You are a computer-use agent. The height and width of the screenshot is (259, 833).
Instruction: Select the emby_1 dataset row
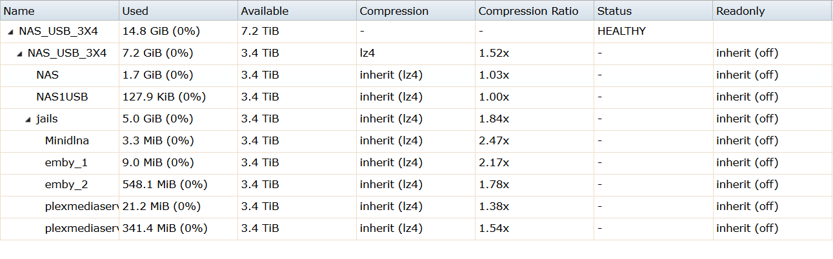[66, 162]
